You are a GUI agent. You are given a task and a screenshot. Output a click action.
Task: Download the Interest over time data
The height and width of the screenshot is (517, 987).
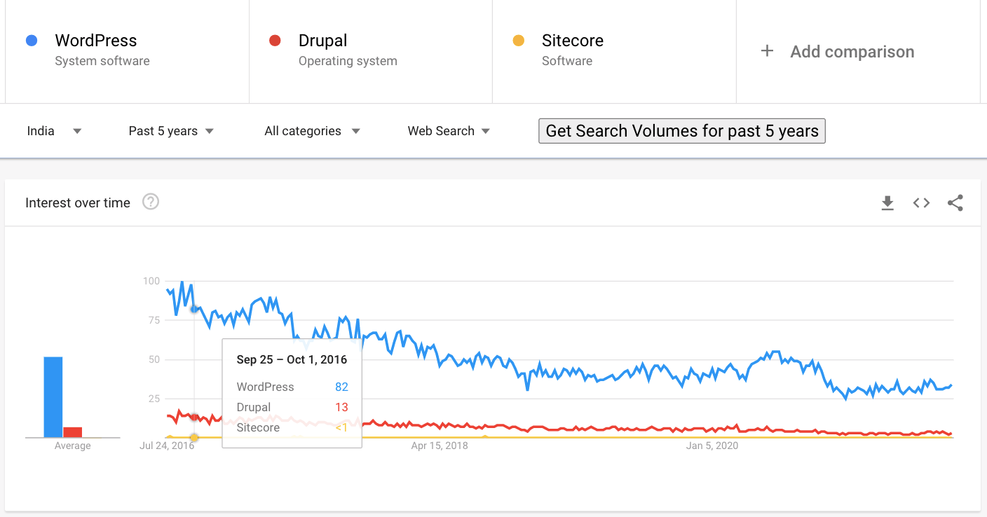887,203
